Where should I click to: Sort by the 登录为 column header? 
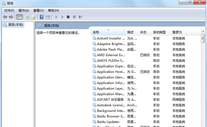[x=179, y=32]
